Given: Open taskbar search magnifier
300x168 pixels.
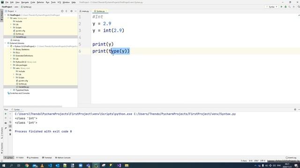Looking at the screenshot, I should tap(11, 165).
